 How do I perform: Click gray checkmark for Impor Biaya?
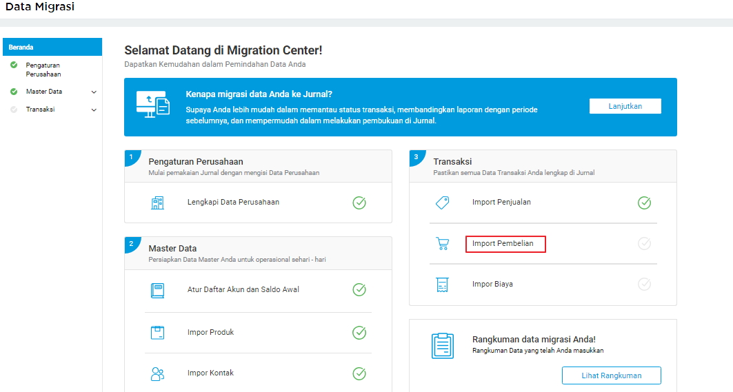[644, 284]
